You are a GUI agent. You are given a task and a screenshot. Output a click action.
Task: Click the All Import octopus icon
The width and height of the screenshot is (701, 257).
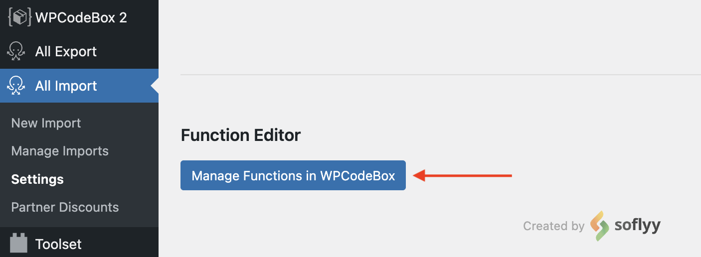(16, 86)
